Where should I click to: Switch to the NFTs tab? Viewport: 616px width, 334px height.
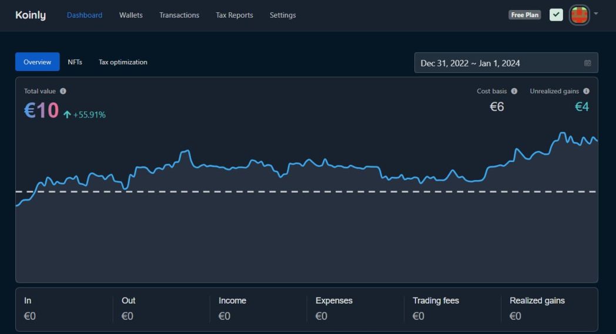pos(75,62)
